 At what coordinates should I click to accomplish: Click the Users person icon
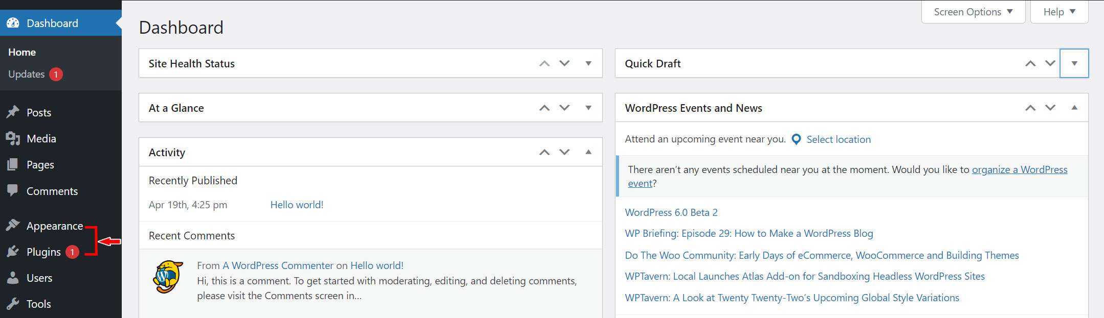(x=13, y=278)
